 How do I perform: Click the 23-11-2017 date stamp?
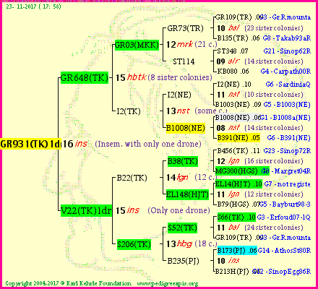point(33,7)
